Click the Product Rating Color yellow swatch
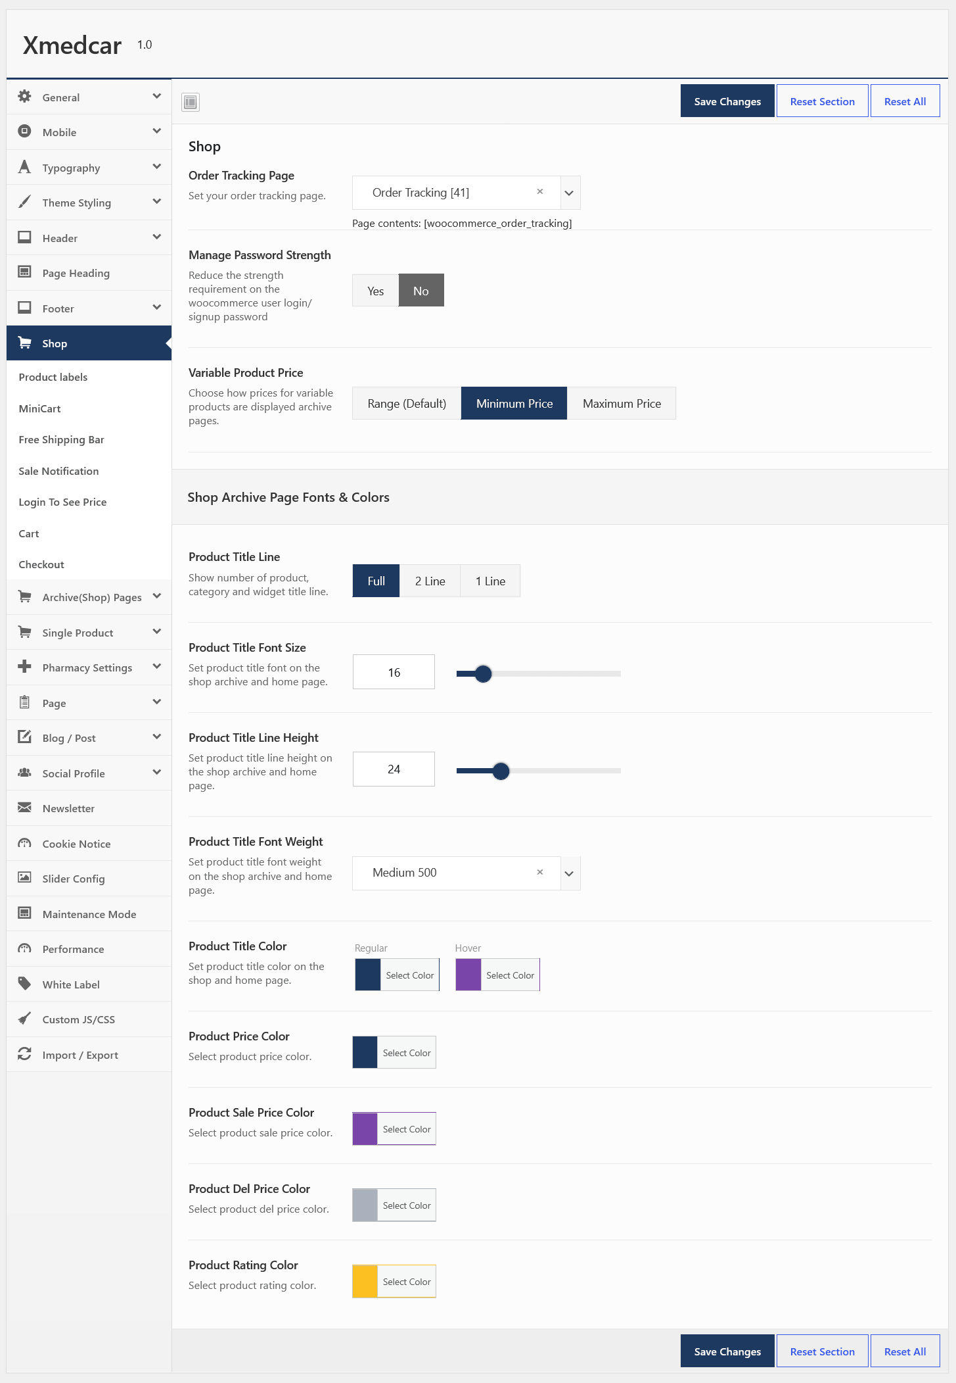Viewport: 956px width, 1383px height. click(365, 1282)
